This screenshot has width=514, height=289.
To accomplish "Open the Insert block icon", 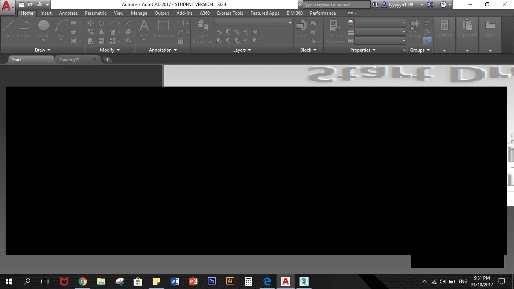I will [x=301, y=28].
